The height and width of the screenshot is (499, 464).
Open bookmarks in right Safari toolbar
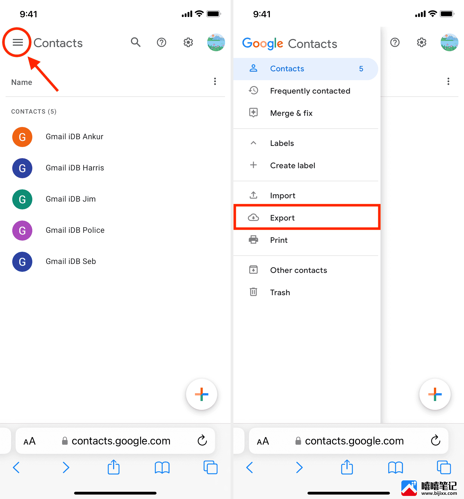(x=395, y=467)
